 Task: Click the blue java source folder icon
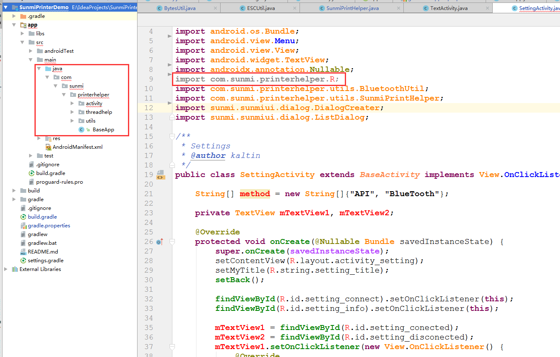click(47, 68)
